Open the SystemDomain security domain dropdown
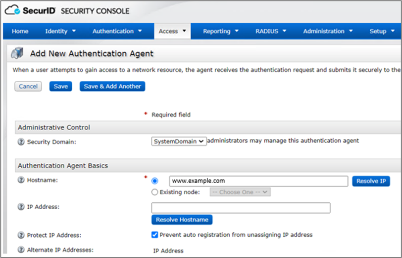 coord(179,141)
